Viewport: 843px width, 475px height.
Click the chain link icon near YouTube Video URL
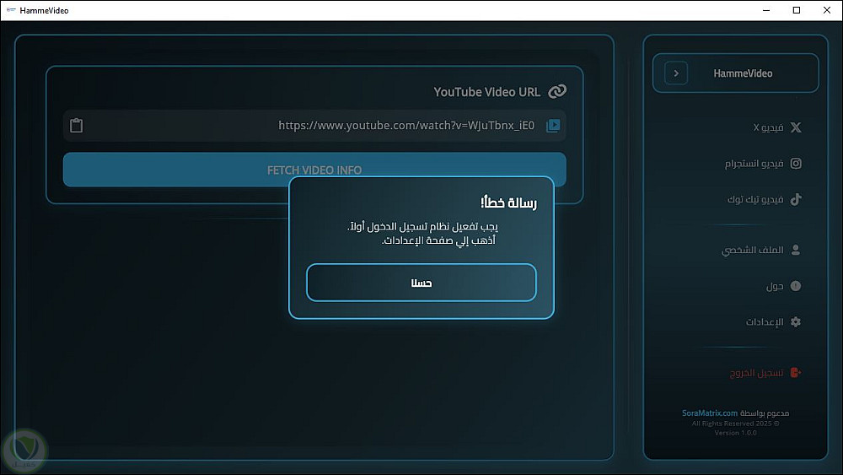557,91
